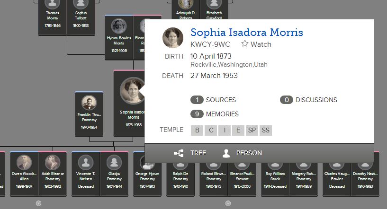Click the Tree view icon
387x209 pixels.
click(179, 153)
